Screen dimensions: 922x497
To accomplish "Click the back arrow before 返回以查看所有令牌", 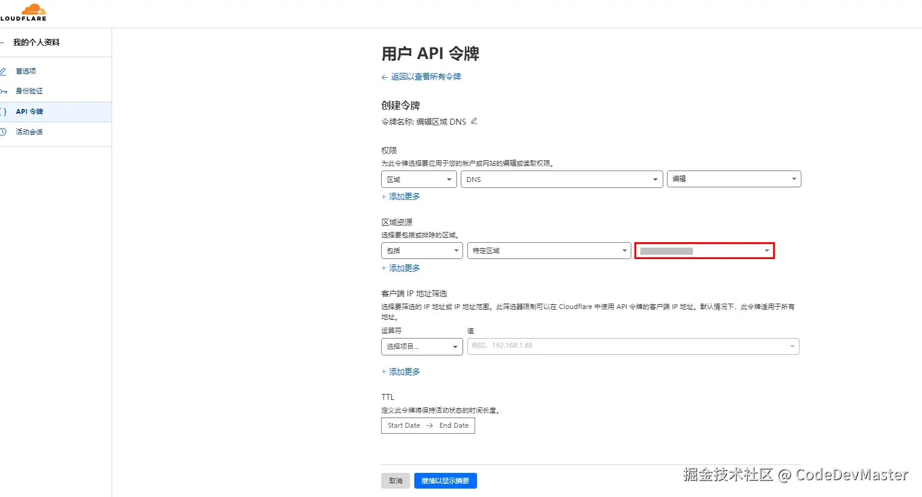I will (385, 77).
